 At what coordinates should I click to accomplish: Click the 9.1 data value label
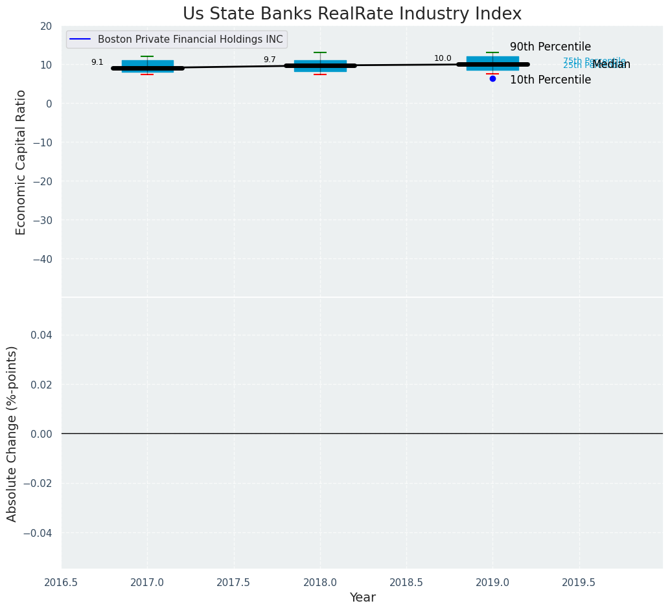coord(97,62)
